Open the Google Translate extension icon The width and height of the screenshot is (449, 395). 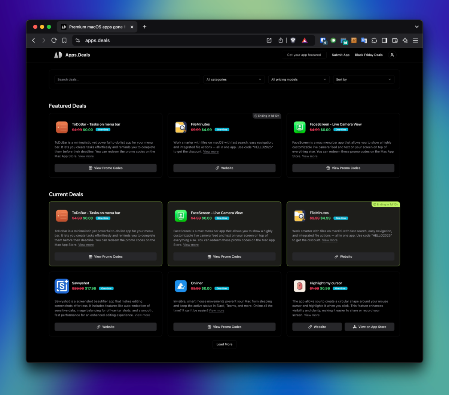364,40
